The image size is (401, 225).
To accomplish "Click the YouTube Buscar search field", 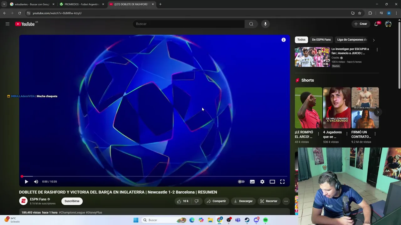I will point(189,24).
